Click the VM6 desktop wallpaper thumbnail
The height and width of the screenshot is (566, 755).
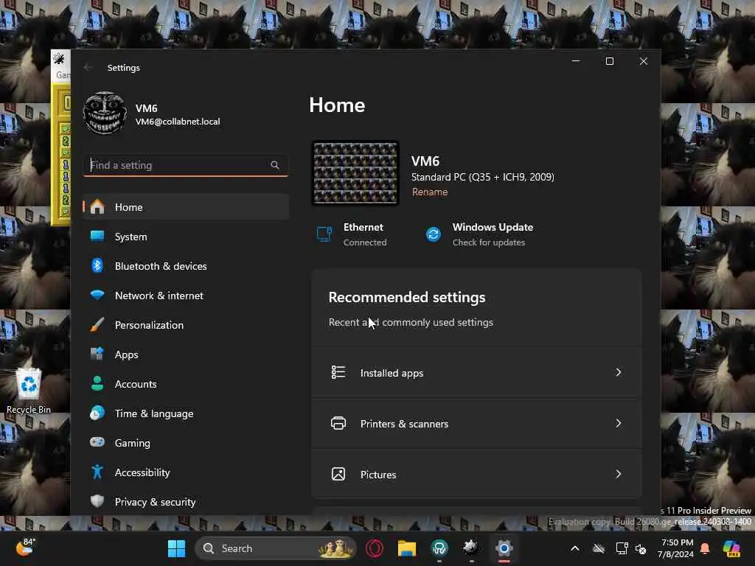(355, 172)
